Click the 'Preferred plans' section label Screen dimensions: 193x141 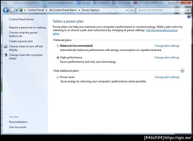click(62, 40)
